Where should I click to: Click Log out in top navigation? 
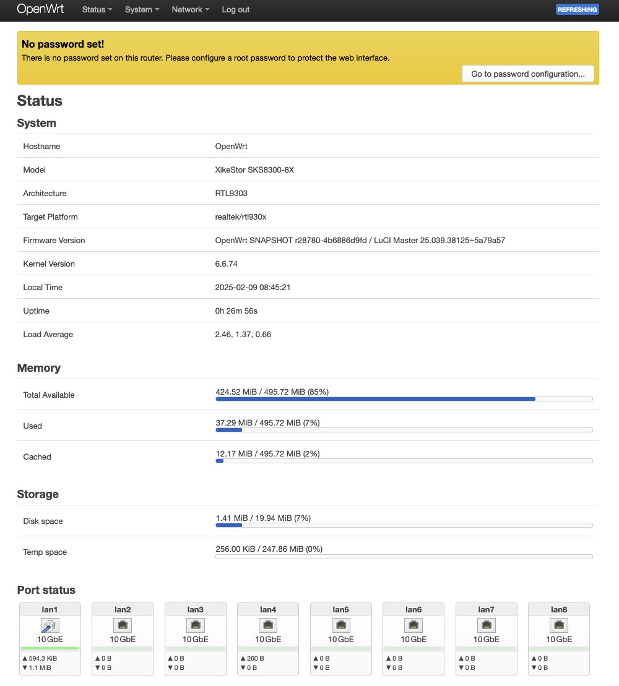pos(235,10)
